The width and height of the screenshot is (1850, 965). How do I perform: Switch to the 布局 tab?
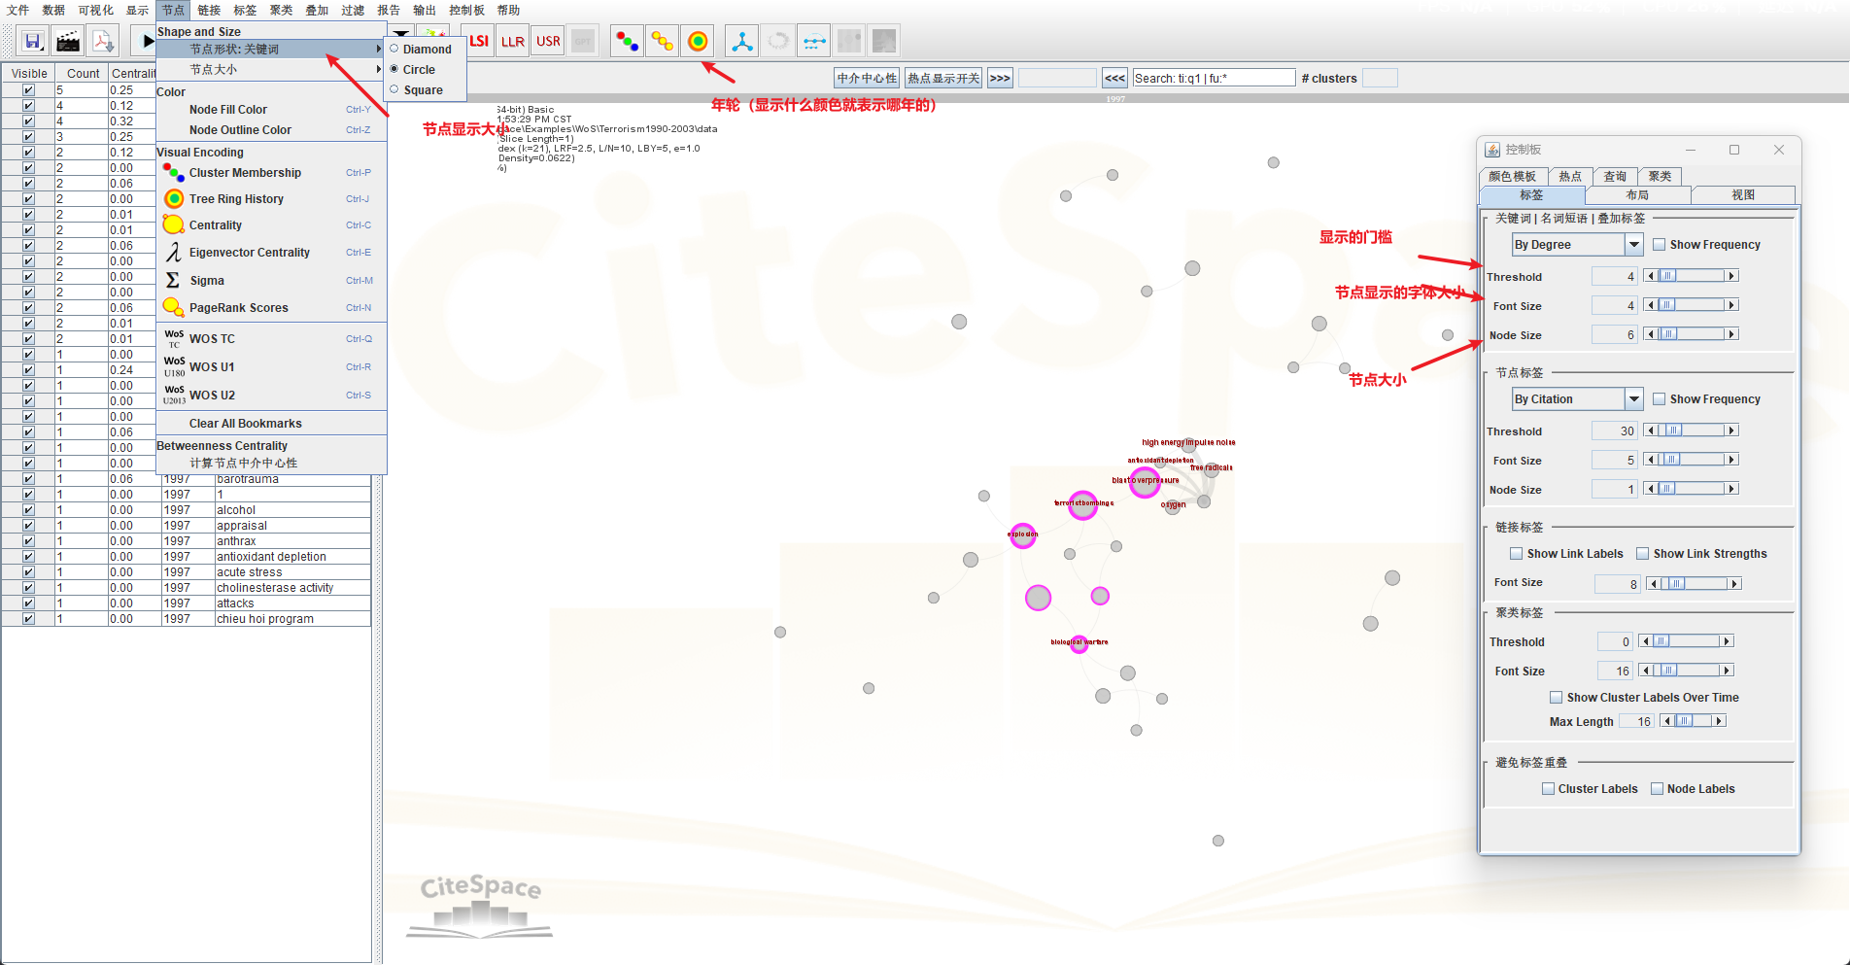click(1637, 195)
